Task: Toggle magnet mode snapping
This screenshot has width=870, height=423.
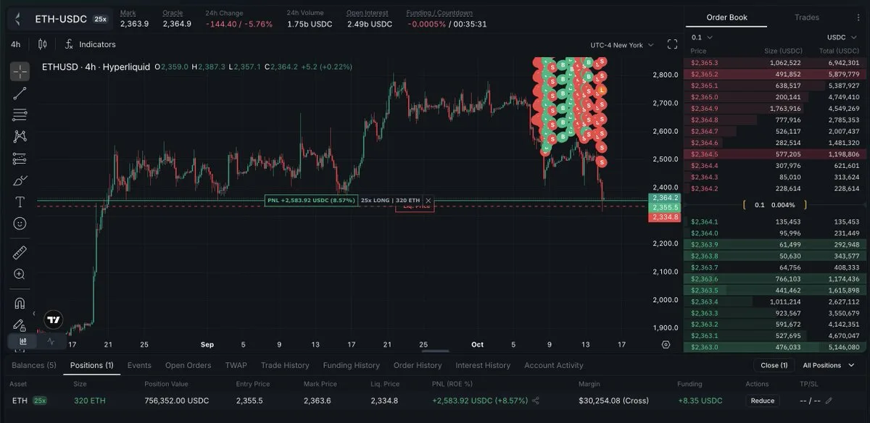Action: pos(20,303)
